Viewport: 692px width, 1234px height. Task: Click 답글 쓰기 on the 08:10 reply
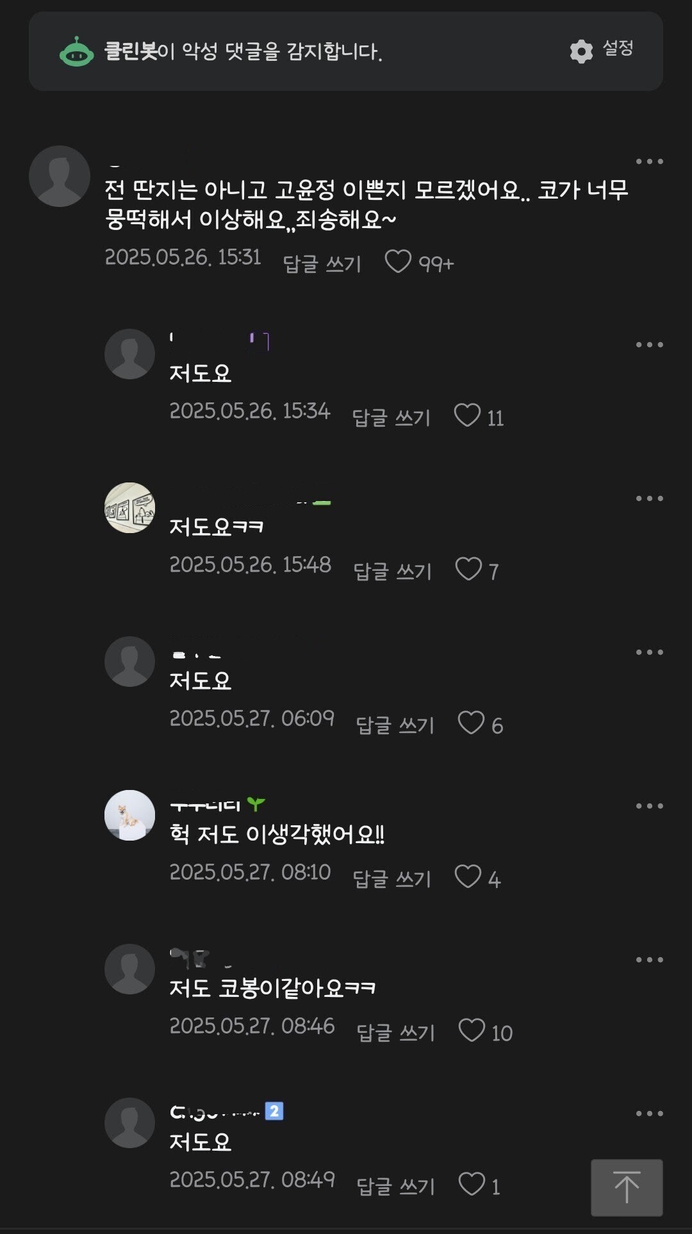[392, 878]
